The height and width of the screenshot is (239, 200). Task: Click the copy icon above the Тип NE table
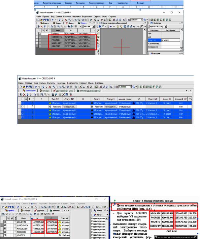pyautogui.click(x=35, y=95)
